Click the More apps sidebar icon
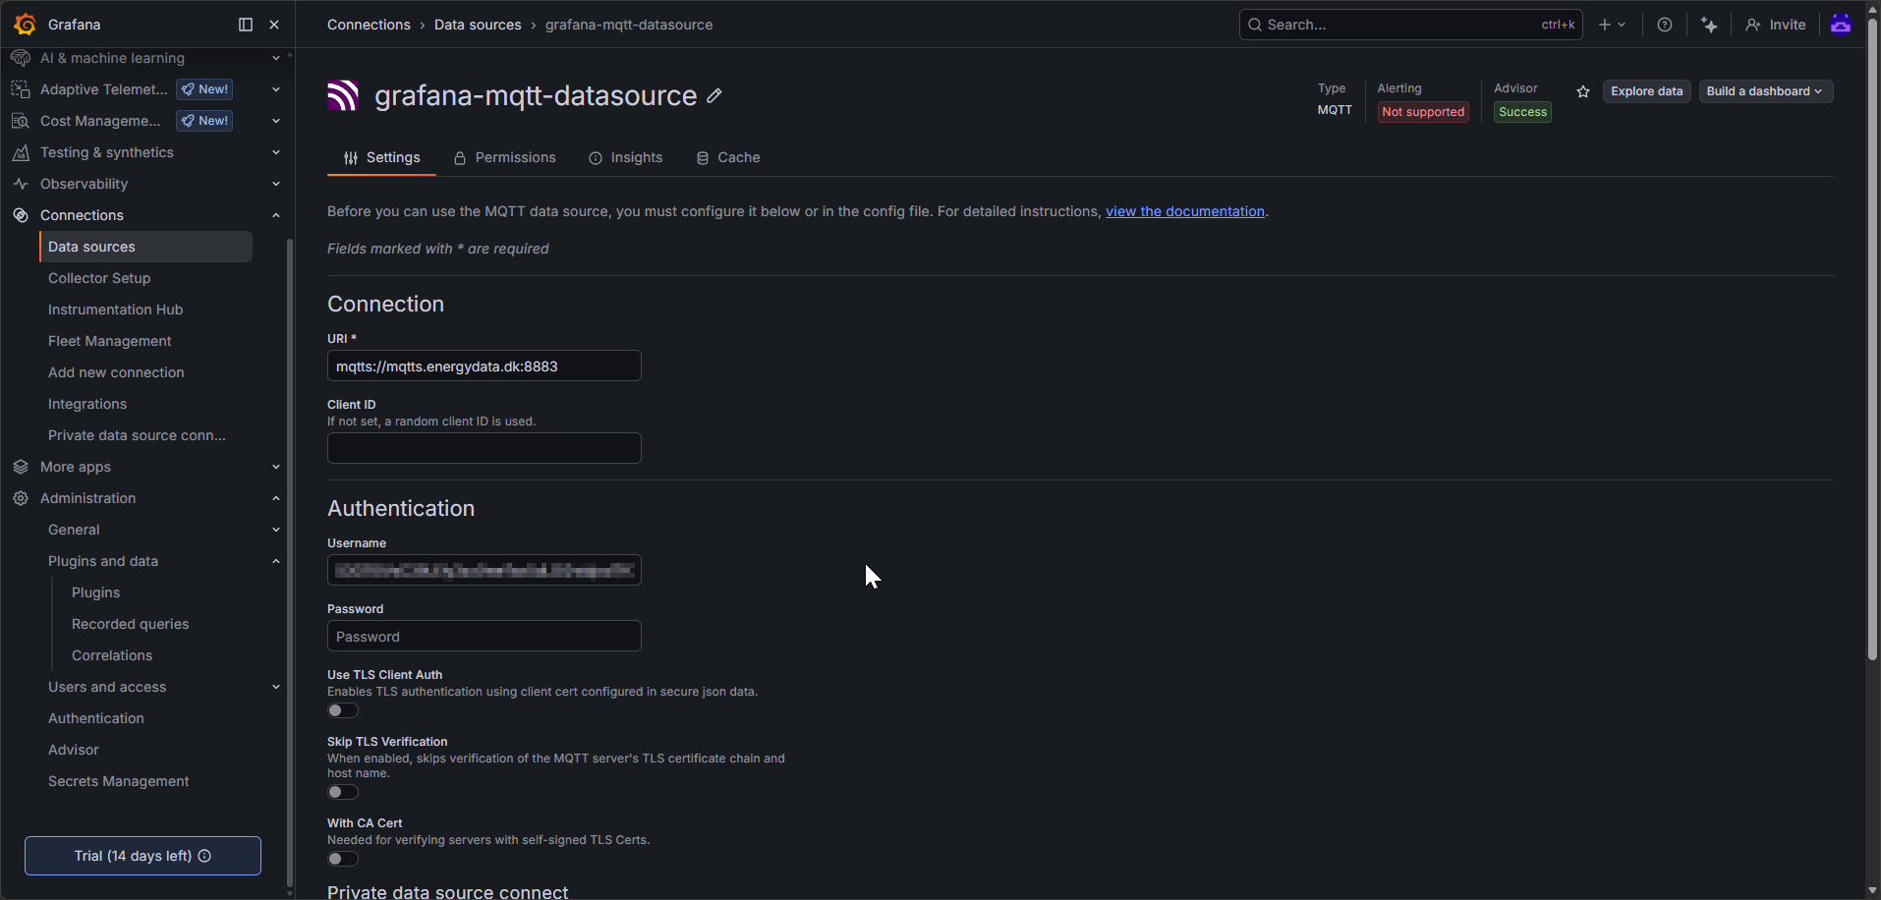Viewport: 1881px width, 900px height. tap(21, 467)
